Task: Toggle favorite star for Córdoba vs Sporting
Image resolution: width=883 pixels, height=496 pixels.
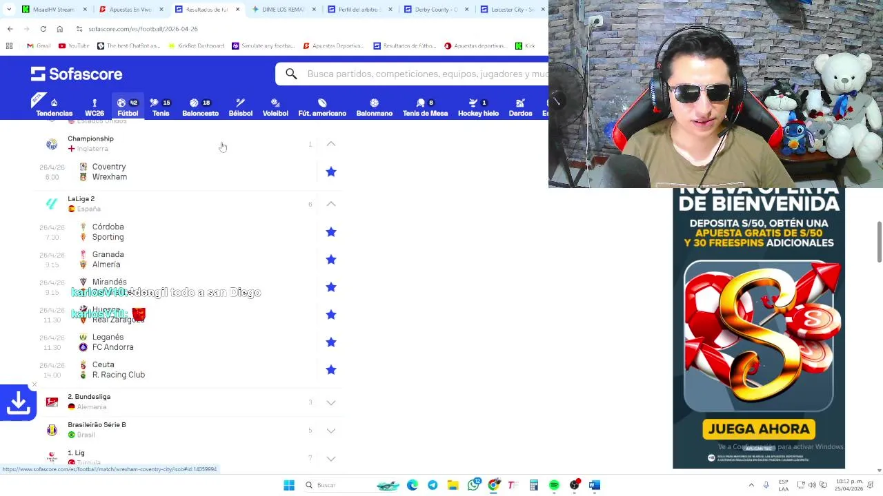Action: pos(331,232)
